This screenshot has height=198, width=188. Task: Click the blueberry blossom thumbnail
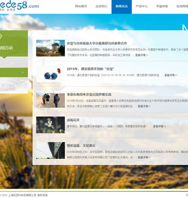tap(51, 125)
